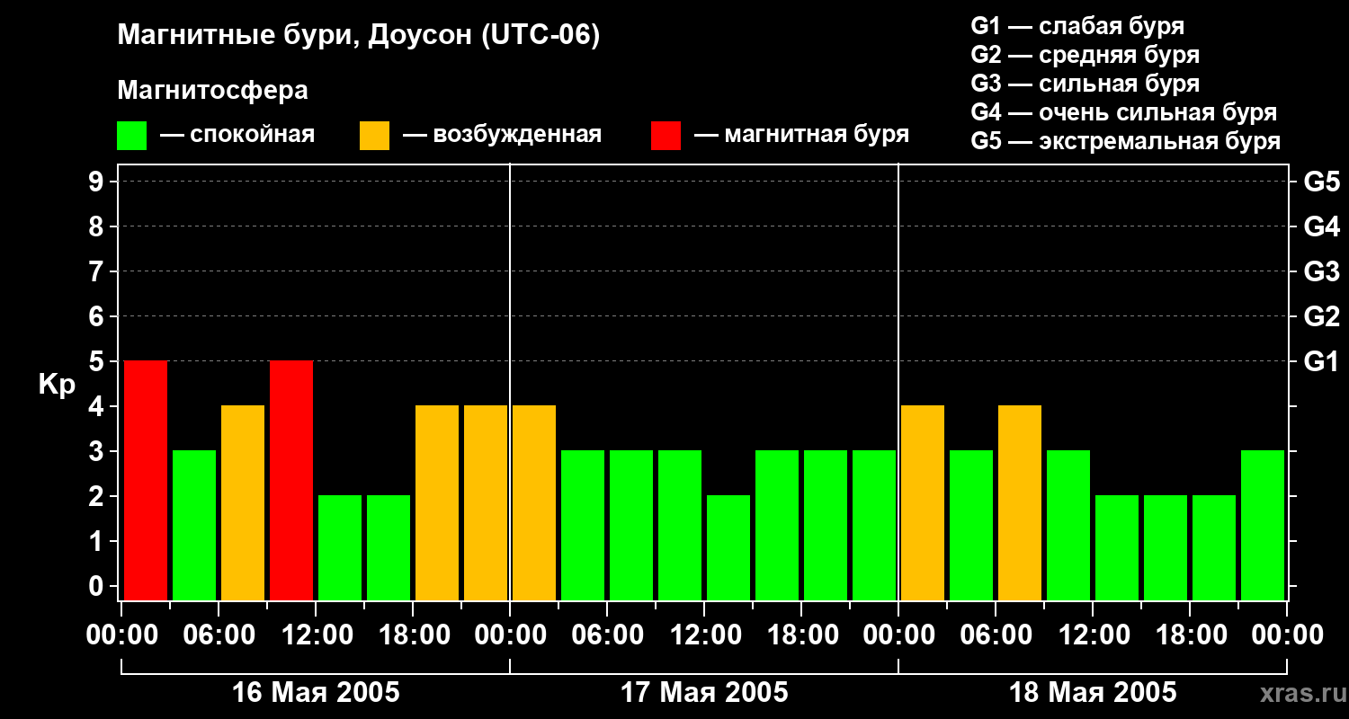Select the orange bar at start of 17 May

click(534, 502)
